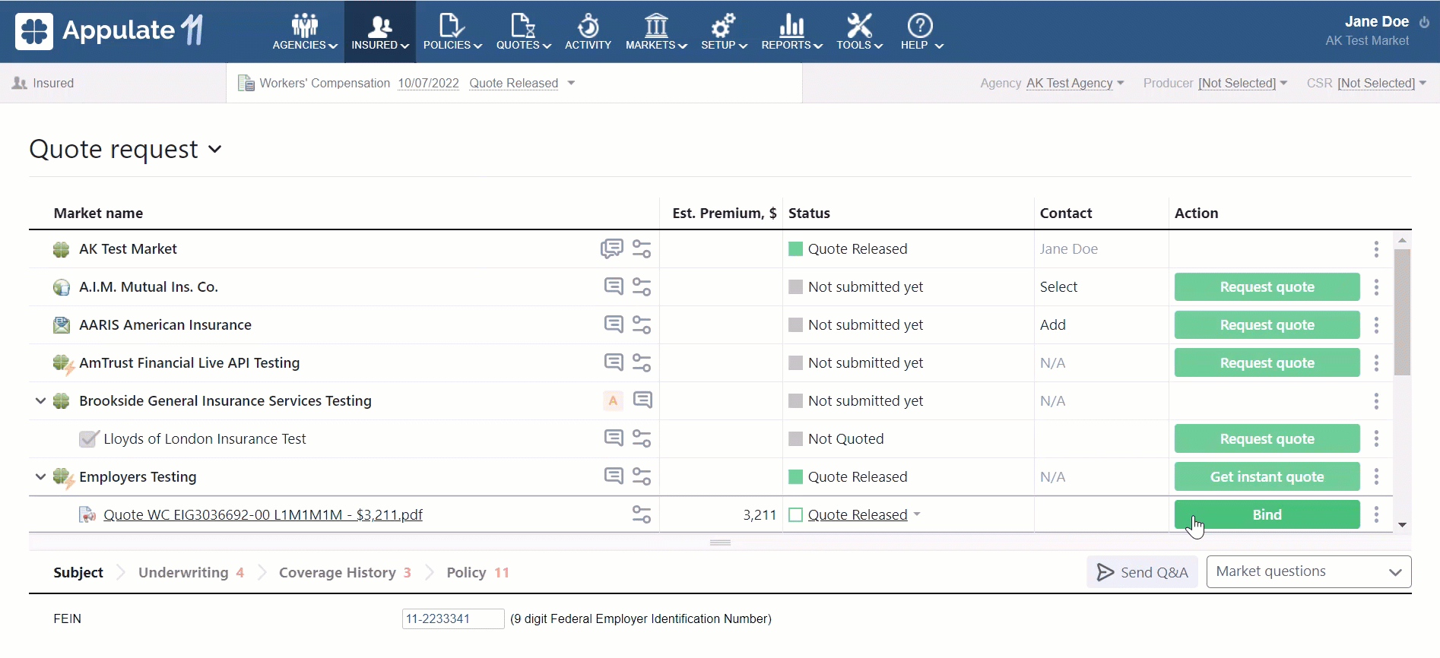Click the market list vertical scrollbar thumb
1440x658 pixels.
(1403, 312)
